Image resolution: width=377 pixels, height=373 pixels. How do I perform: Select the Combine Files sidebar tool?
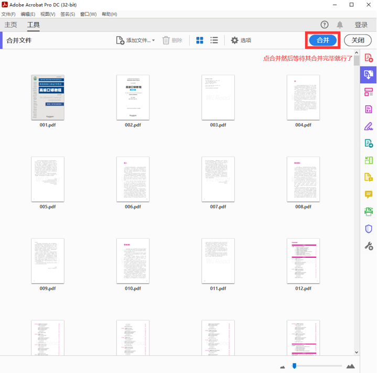[x=368, y=75]
